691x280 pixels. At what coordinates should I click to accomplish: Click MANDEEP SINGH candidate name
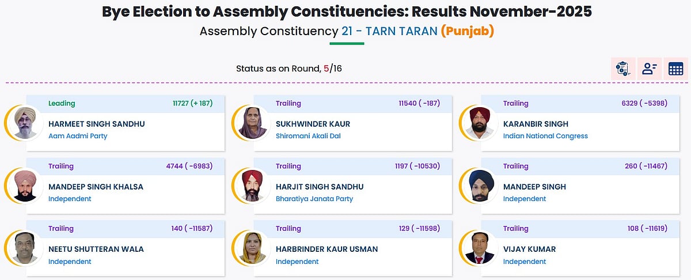click(534, 187)
